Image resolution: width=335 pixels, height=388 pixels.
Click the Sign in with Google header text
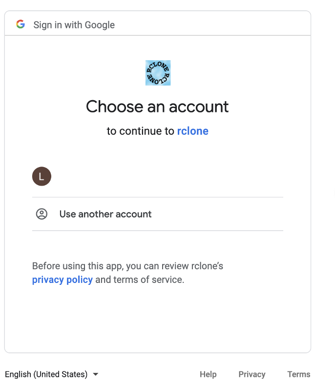tap(74, 25)
